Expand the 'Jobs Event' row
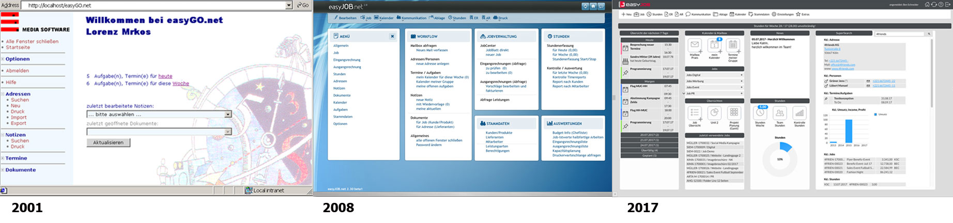Image resolution: width=953 pixels, height=223 pixels. (714, 88)
